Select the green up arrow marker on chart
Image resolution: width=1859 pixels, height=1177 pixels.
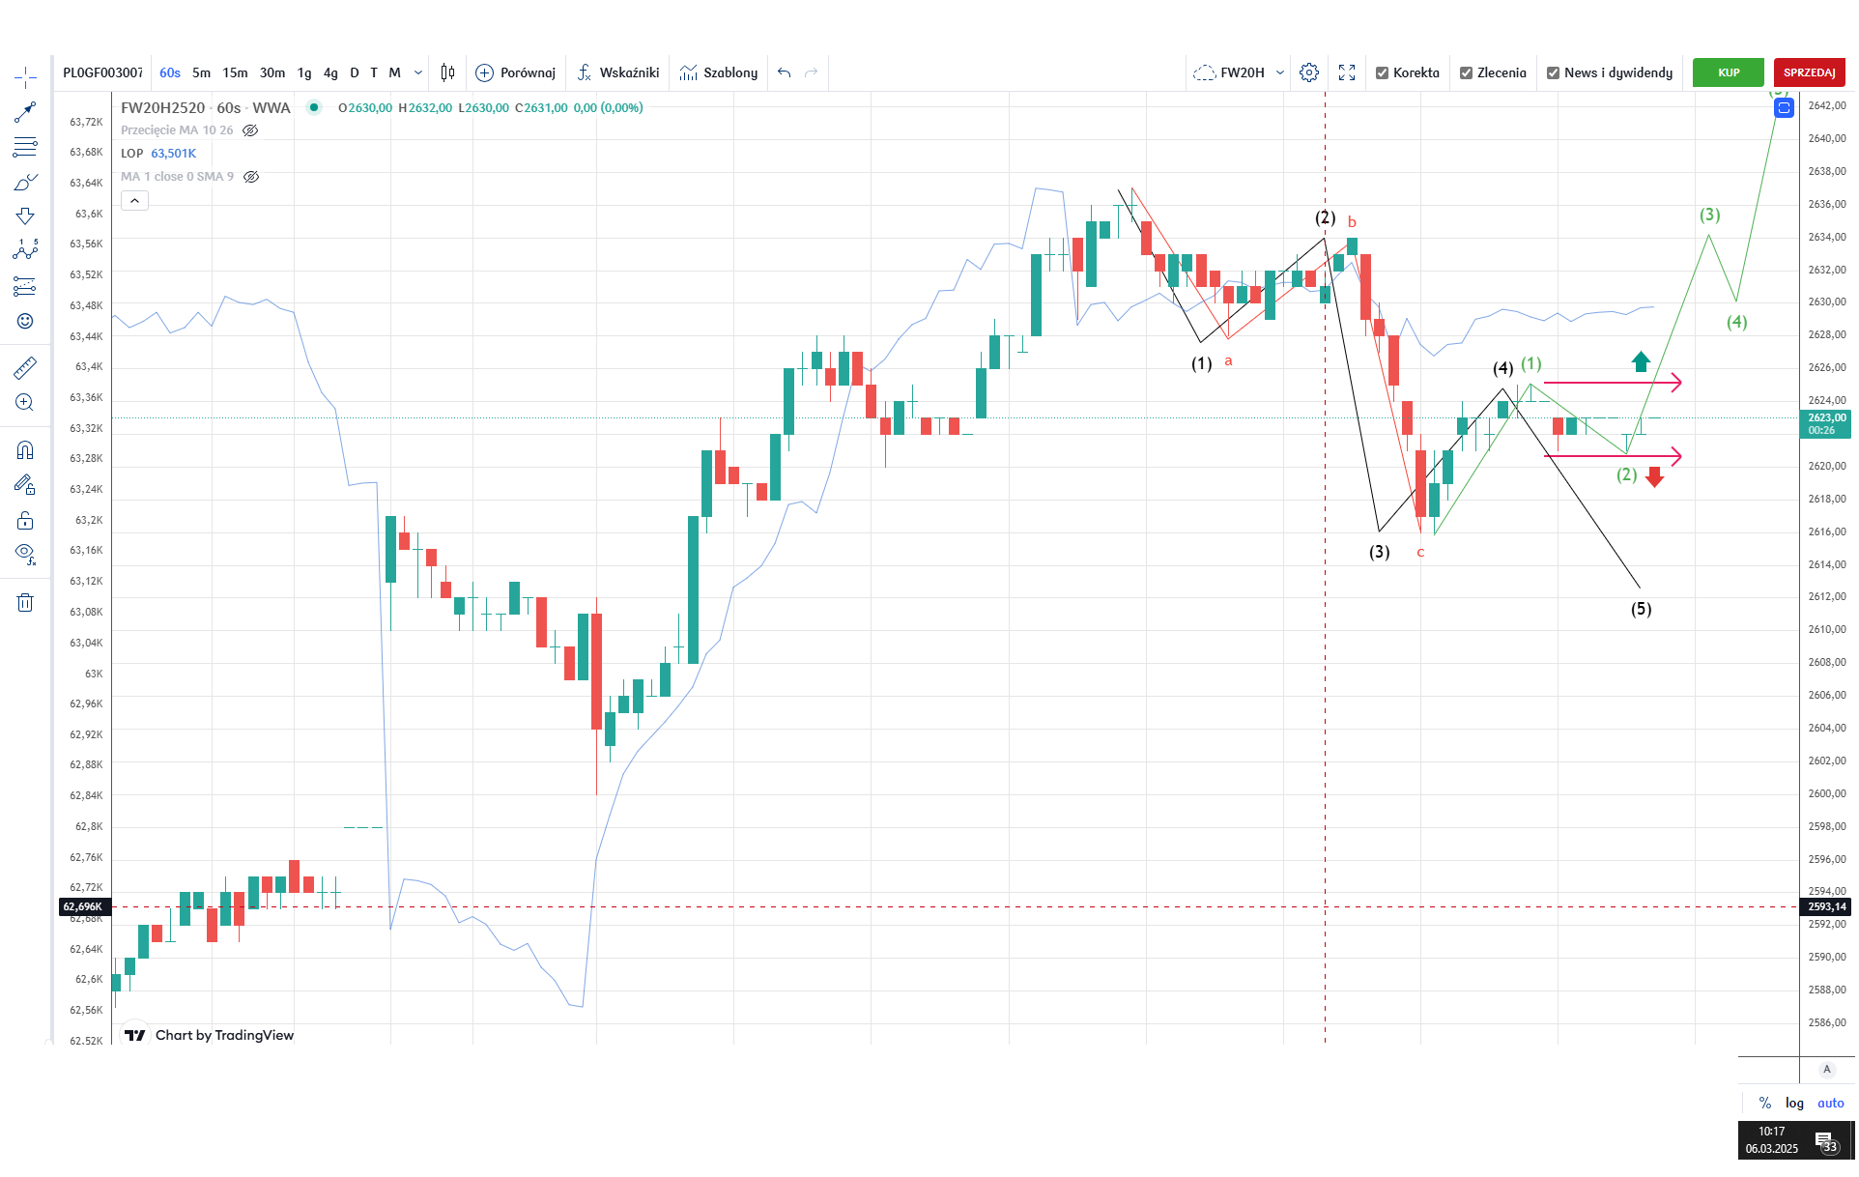1641,361
